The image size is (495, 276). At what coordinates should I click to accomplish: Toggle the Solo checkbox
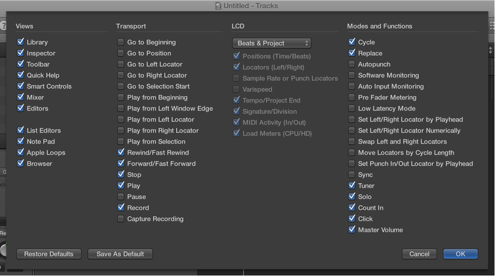click(x=352, y=197)
